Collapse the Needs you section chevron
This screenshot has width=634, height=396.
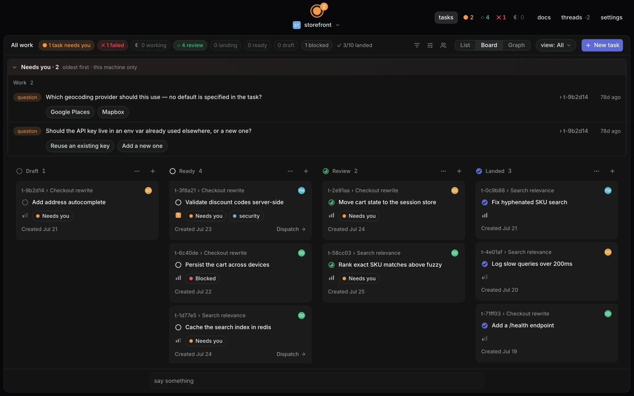coord(15,67)
